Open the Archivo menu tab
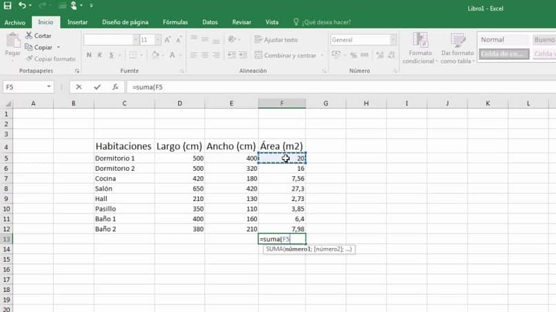The image size is (556, 312). point(15,22)
